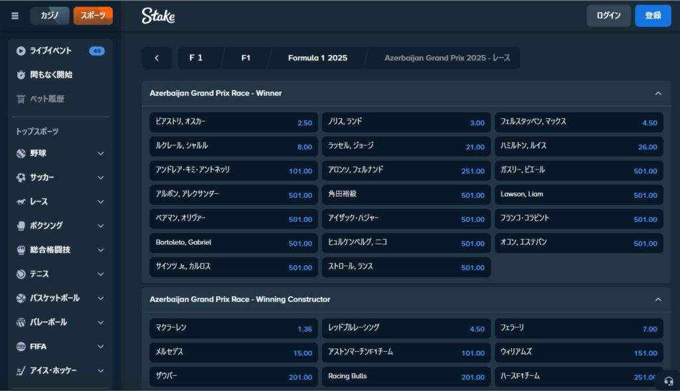This screenshot has height=391, width=680.
Task: Expand the FIFA sidebar chevron
Action: point(101,347)
